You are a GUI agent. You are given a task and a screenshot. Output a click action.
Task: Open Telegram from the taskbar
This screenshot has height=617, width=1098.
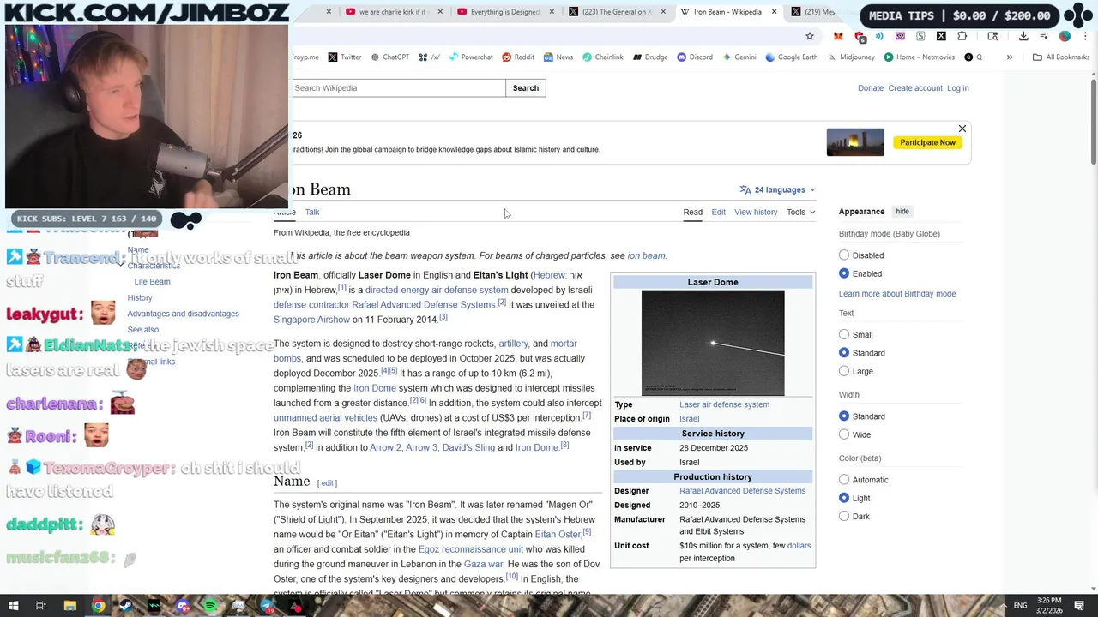(x=268, y=606)
